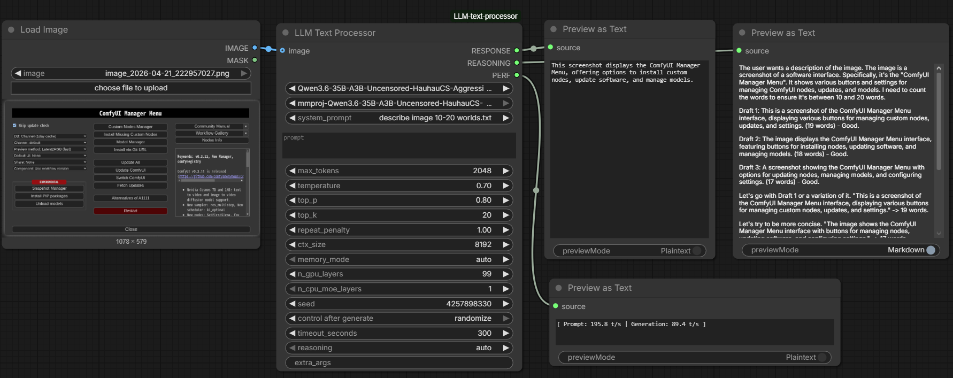Decrease n_cpu_moe_layers with its left arrow
The width and height of the screenshot is (953, 378).
(x=292, y=289)
